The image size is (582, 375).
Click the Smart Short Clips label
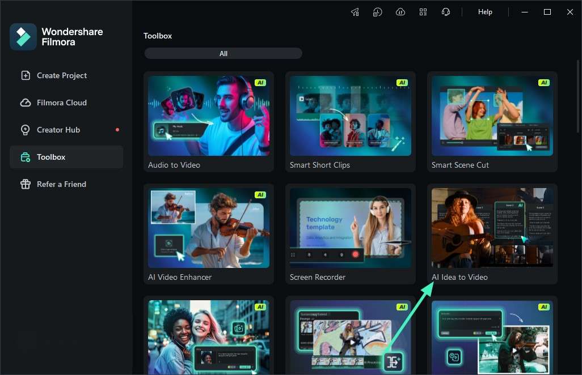pyautogui.click(x=320, y=165)
